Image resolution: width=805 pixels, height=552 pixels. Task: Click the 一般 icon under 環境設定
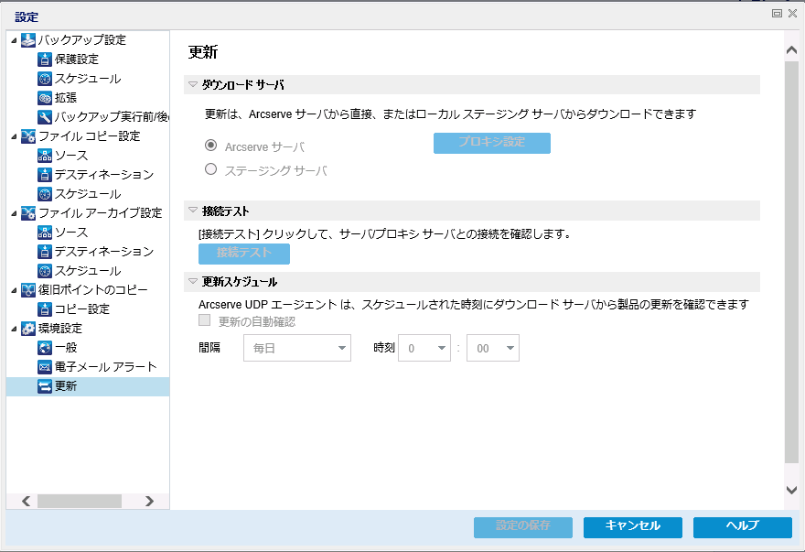45,348
